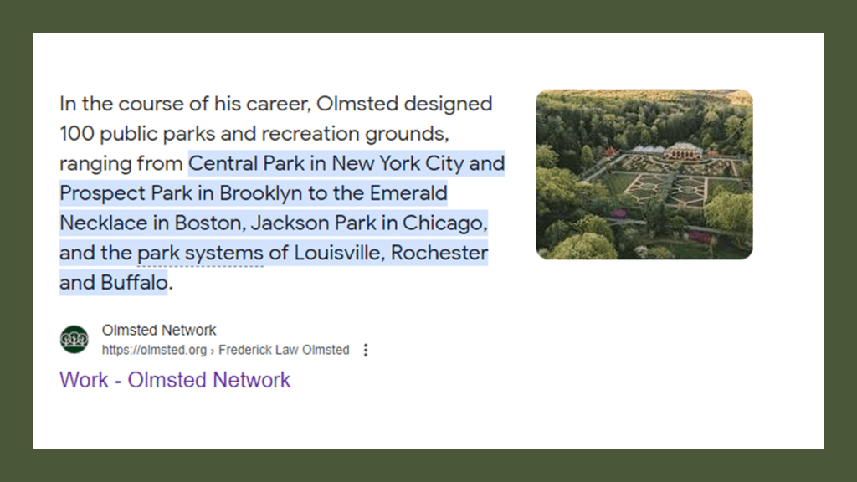
Task: Click highlighted "Central Park in New York City"
Action: point(326,163)
